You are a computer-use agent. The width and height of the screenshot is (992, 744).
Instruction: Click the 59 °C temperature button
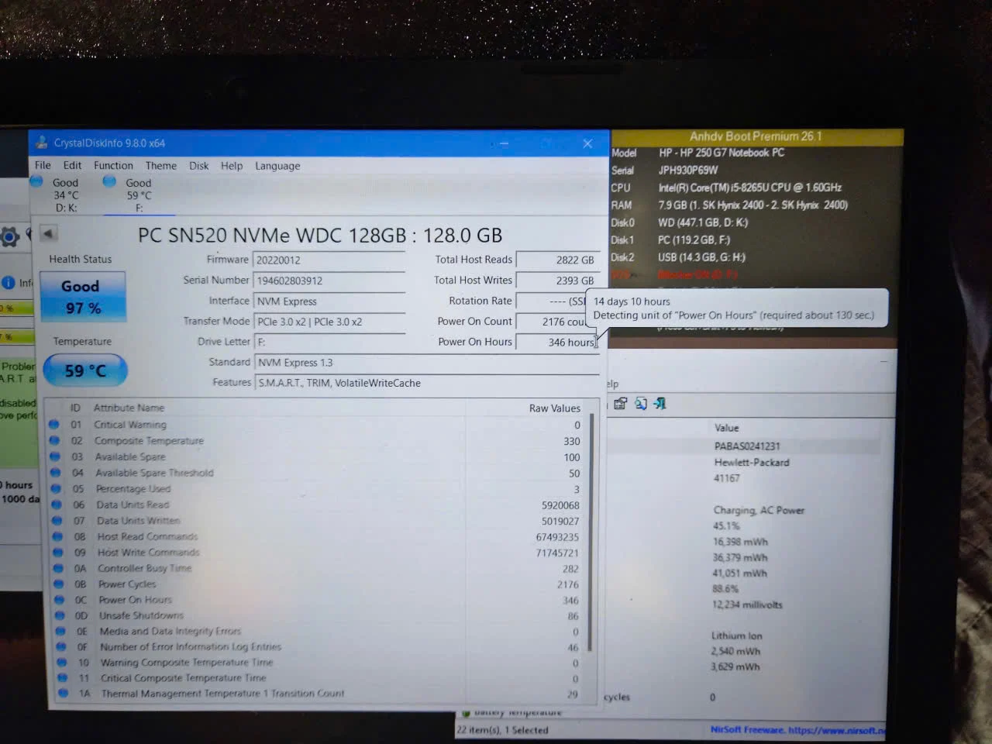click(x=85, y=370)
